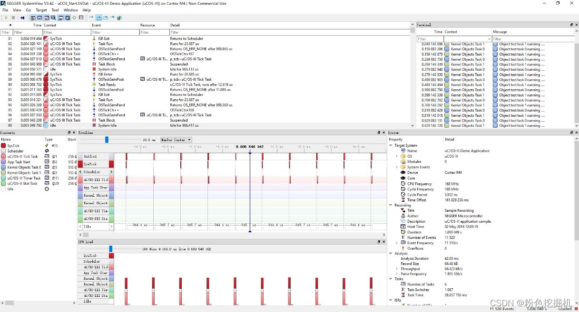
Task: Click the purple App Task Start color swatch
Action: 3,162
